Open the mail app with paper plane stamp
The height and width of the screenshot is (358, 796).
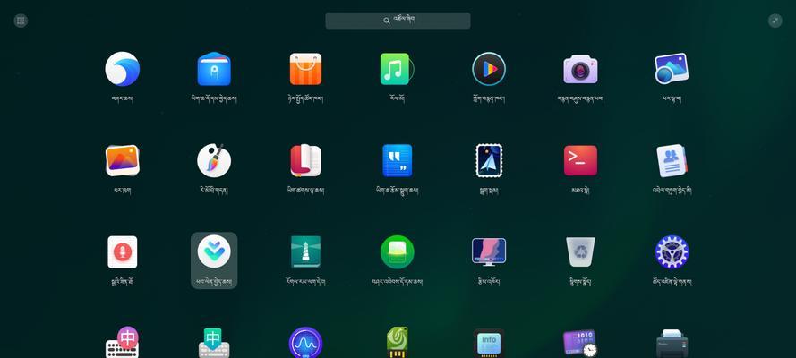click(x=489, y=161)
